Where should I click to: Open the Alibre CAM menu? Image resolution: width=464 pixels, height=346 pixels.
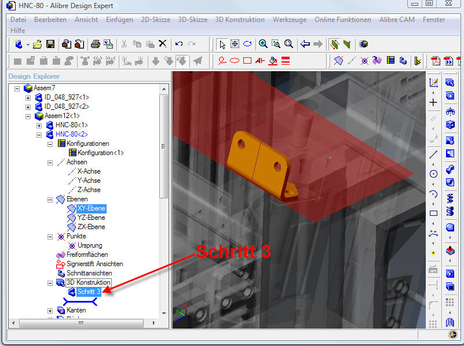tap(397, 20)
